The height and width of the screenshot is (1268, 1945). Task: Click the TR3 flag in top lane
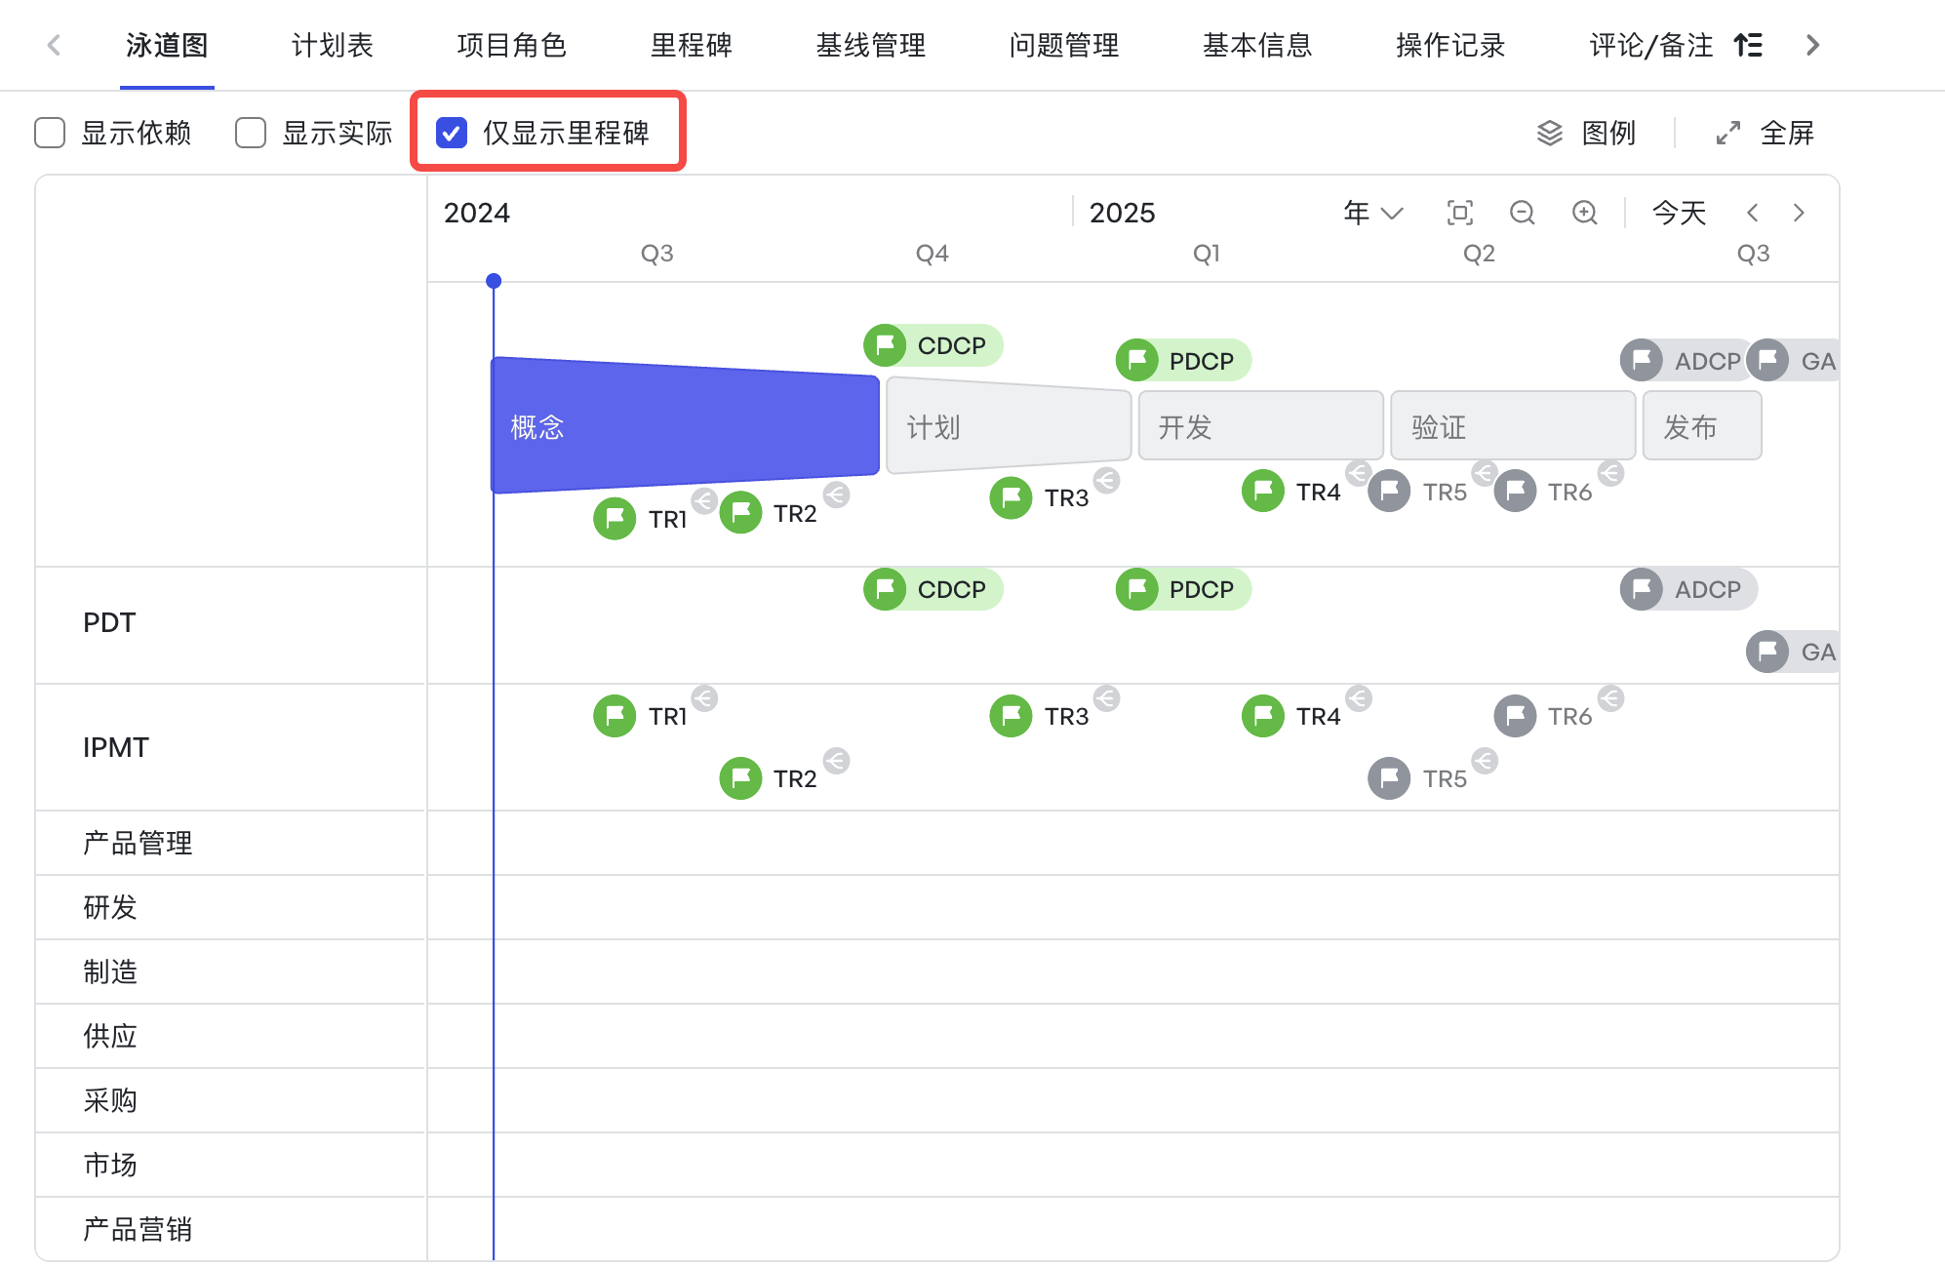(x=1011, y=497)
